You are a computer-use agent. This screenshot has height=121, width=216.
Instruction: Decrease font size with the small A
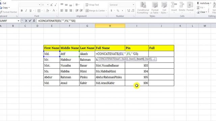(55, 5)
